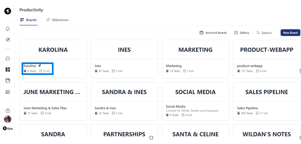Image resolution: width=301 pixels, height=144 pixels.
Task: Toggle the pin on Karolina board
Action: pyautogui.click(x=40, y=66)
